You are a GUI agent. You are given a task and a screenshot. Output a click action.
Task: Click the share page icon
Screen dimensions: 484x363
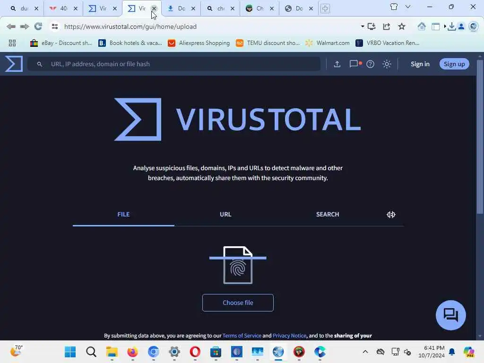point(387,26)
